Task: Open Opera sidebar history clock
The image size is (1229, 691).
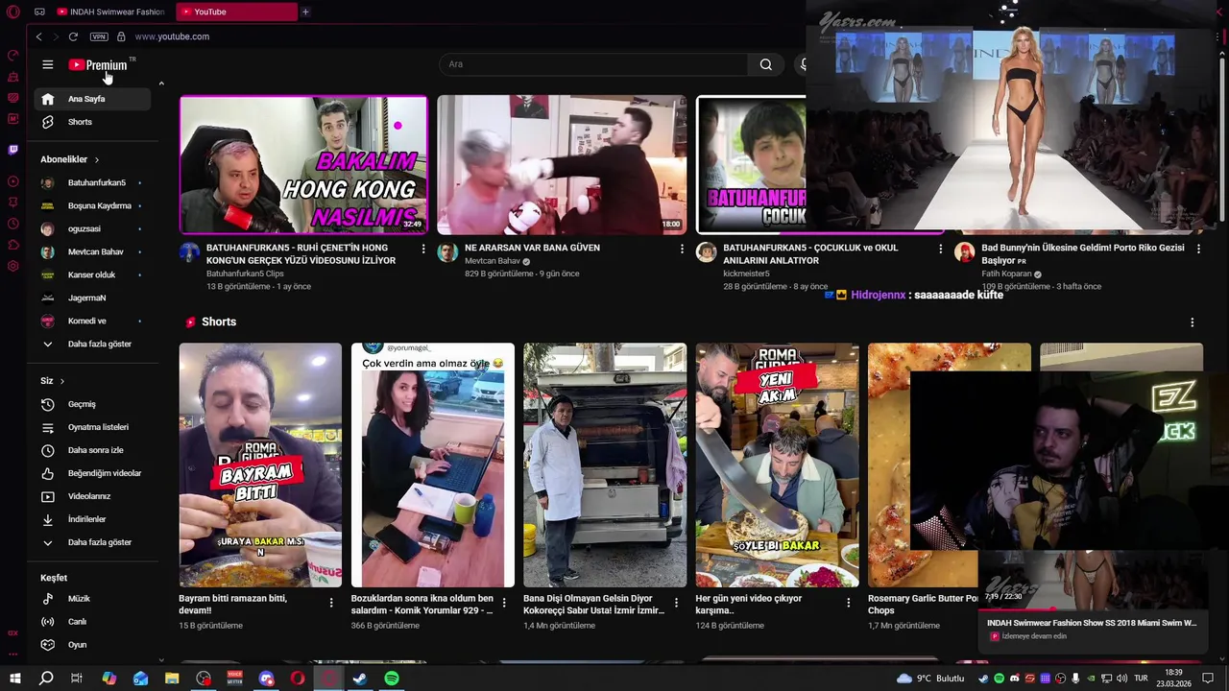Action: 12,224
